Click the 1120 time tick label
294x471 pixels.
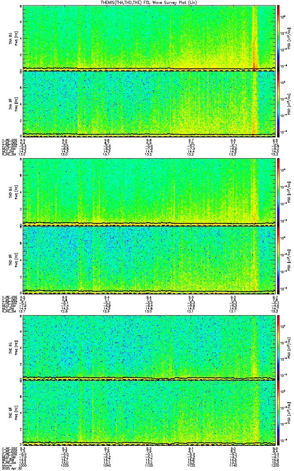click(191, 466)
